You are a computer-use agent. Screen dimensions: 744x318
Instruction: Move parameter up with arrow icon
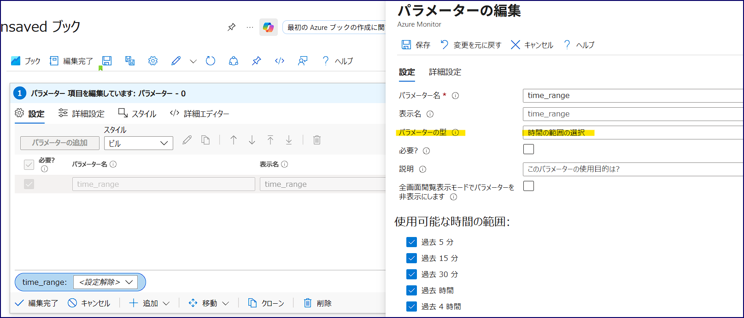pyautogui.click(x=234, y=140)
